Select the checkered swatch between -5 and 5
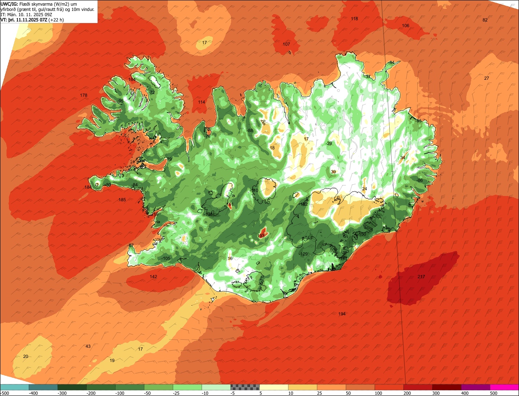Viewport: 519px width, 396px height. click(245, 387)
